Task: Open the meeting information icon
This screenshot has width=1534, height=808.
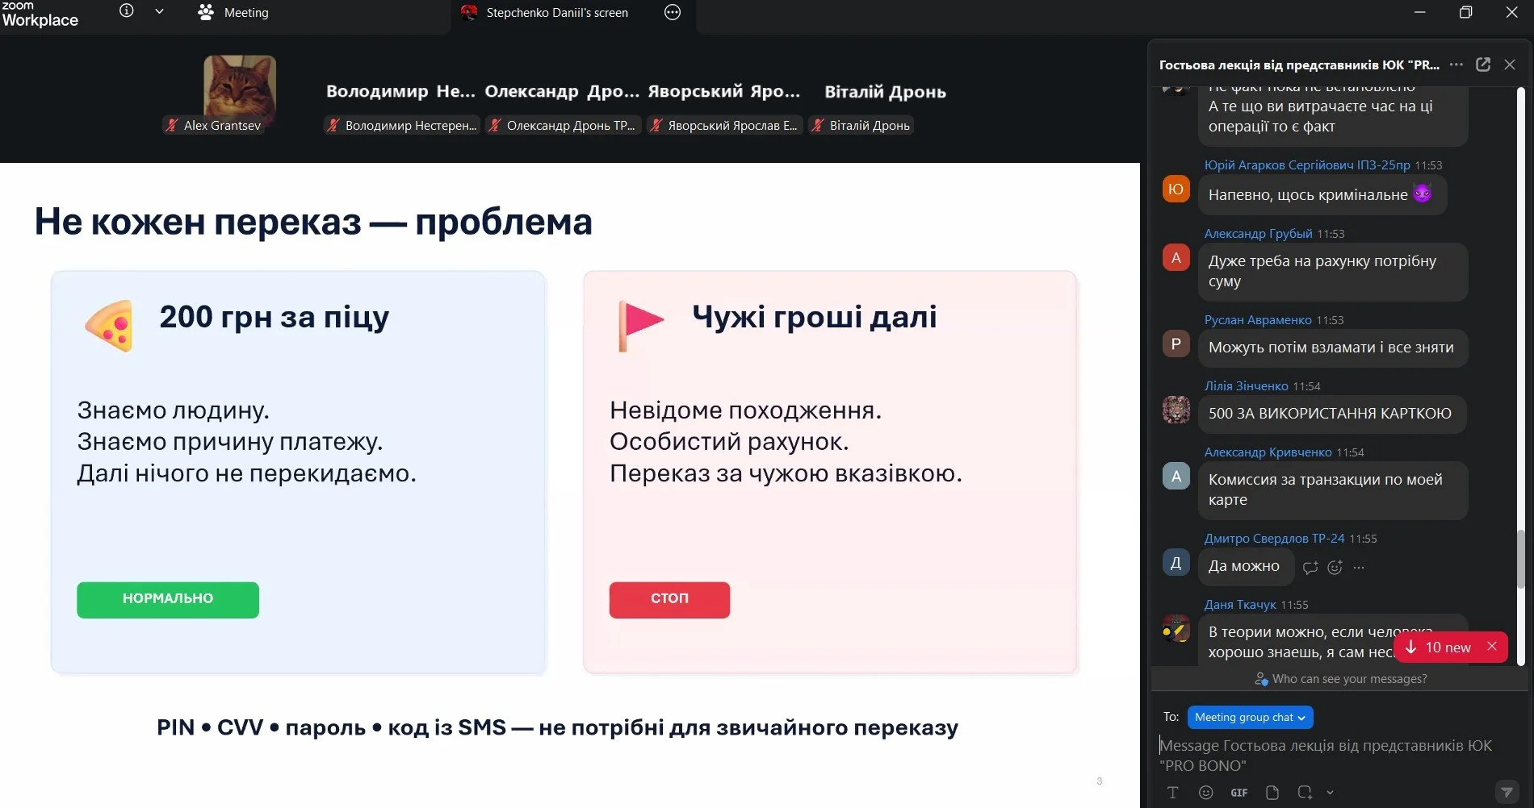Action: point(126,11)
